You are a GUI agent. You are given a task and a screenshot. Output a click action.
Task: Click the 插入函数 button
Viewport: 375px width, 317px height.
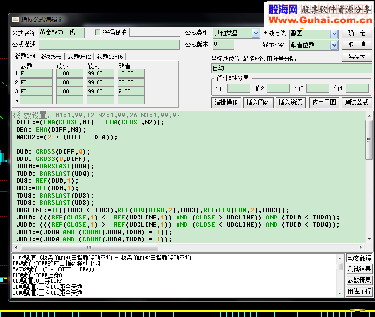click(x=258, y=102)
